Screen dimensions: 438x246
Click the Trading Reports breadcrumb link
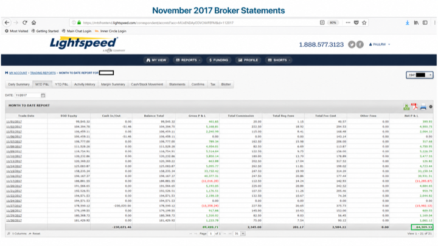(x=43, y=73)
